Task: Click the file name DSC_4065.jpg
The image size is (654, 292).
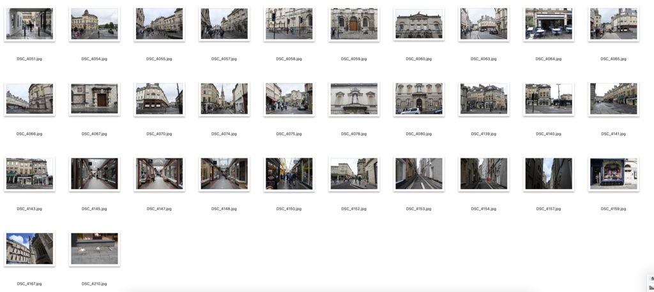Action: [x=614, y=59]
